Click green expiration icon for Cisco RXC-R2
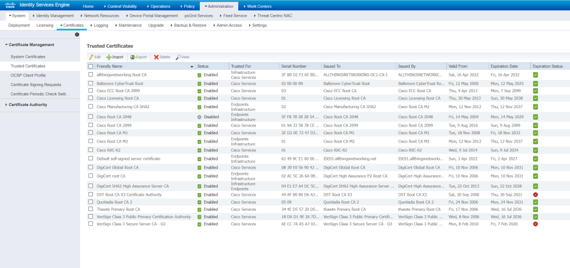Image resolution: width=570 pixels, height=268 pixels. coord(535,150)
